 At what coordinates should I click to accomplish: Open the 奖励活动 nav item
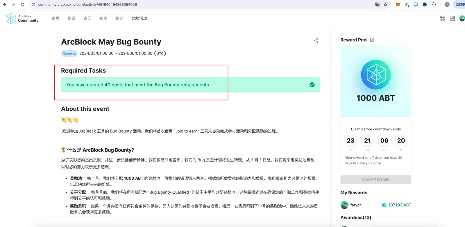tap(139, 18)
